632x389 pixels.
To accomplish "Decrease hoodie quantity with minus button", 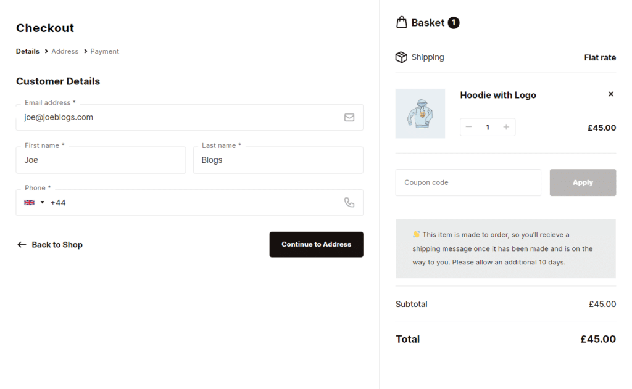I will pyautogui.click(x=468, y=127).
